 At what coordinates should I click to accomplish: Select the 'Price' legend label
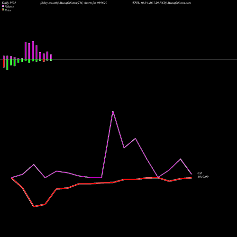(8, 10)
